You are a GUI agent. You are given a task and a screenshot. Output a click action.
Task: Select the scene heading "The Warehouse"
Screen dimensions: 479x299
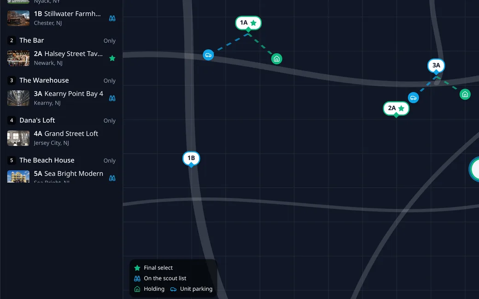(44, 80)
